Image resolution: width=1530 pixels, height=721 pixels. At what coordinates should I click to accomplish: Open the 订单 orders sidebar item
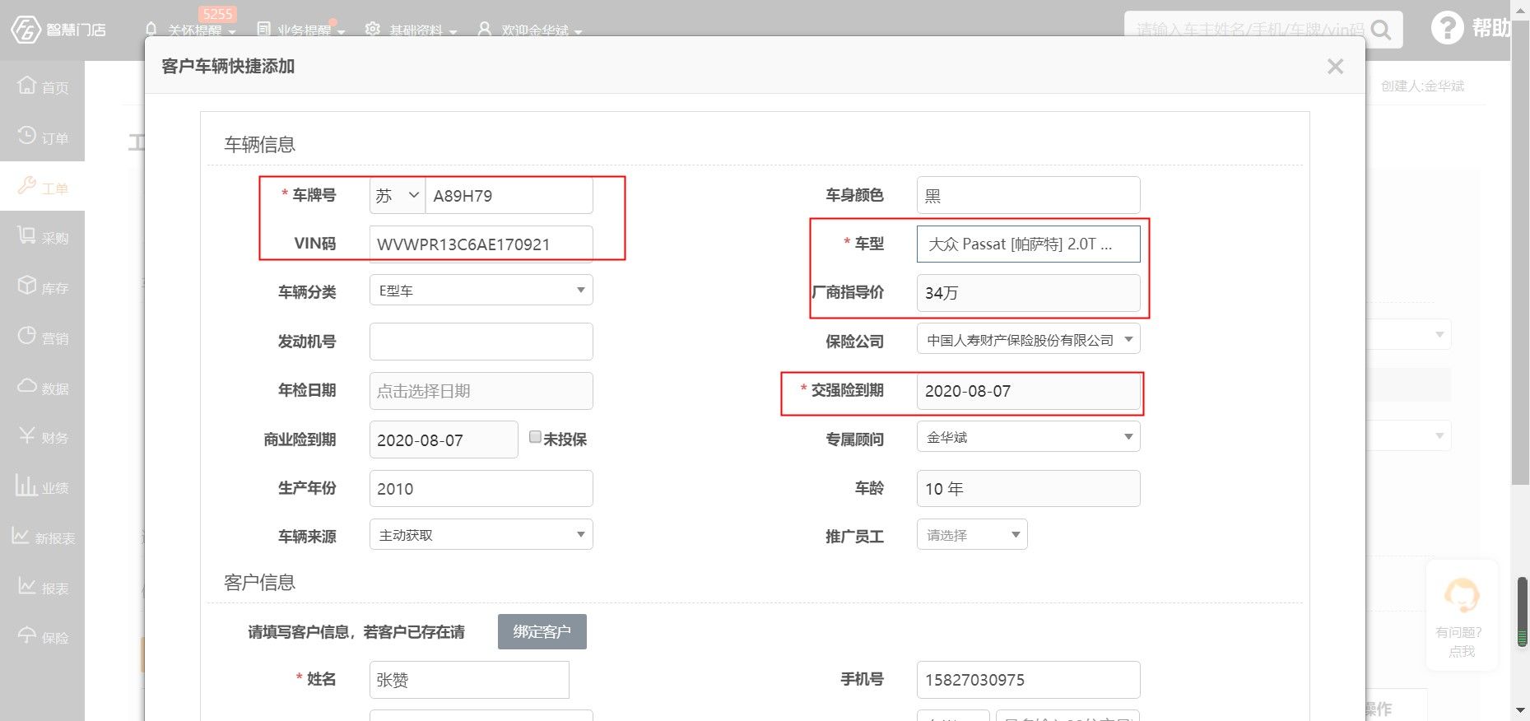[43, 137]
